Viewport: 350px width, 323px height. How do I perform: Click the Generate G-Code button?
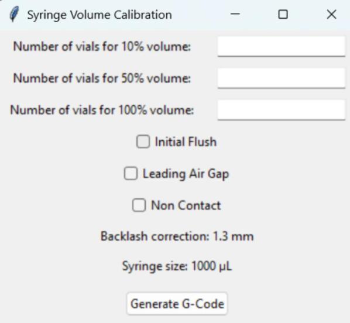[177, 304]
